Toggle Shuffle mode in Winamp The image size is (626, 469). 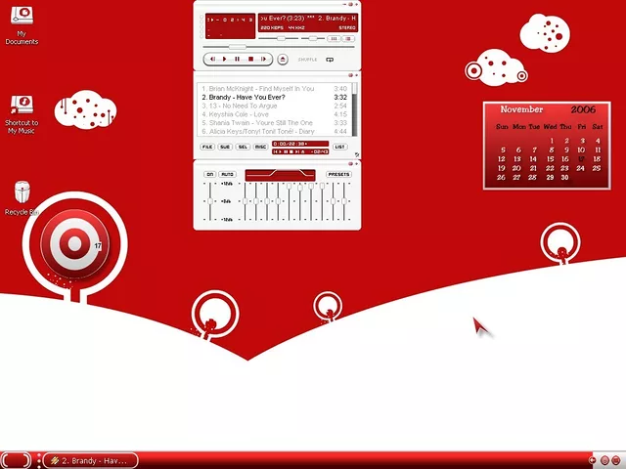coord(307,60)
